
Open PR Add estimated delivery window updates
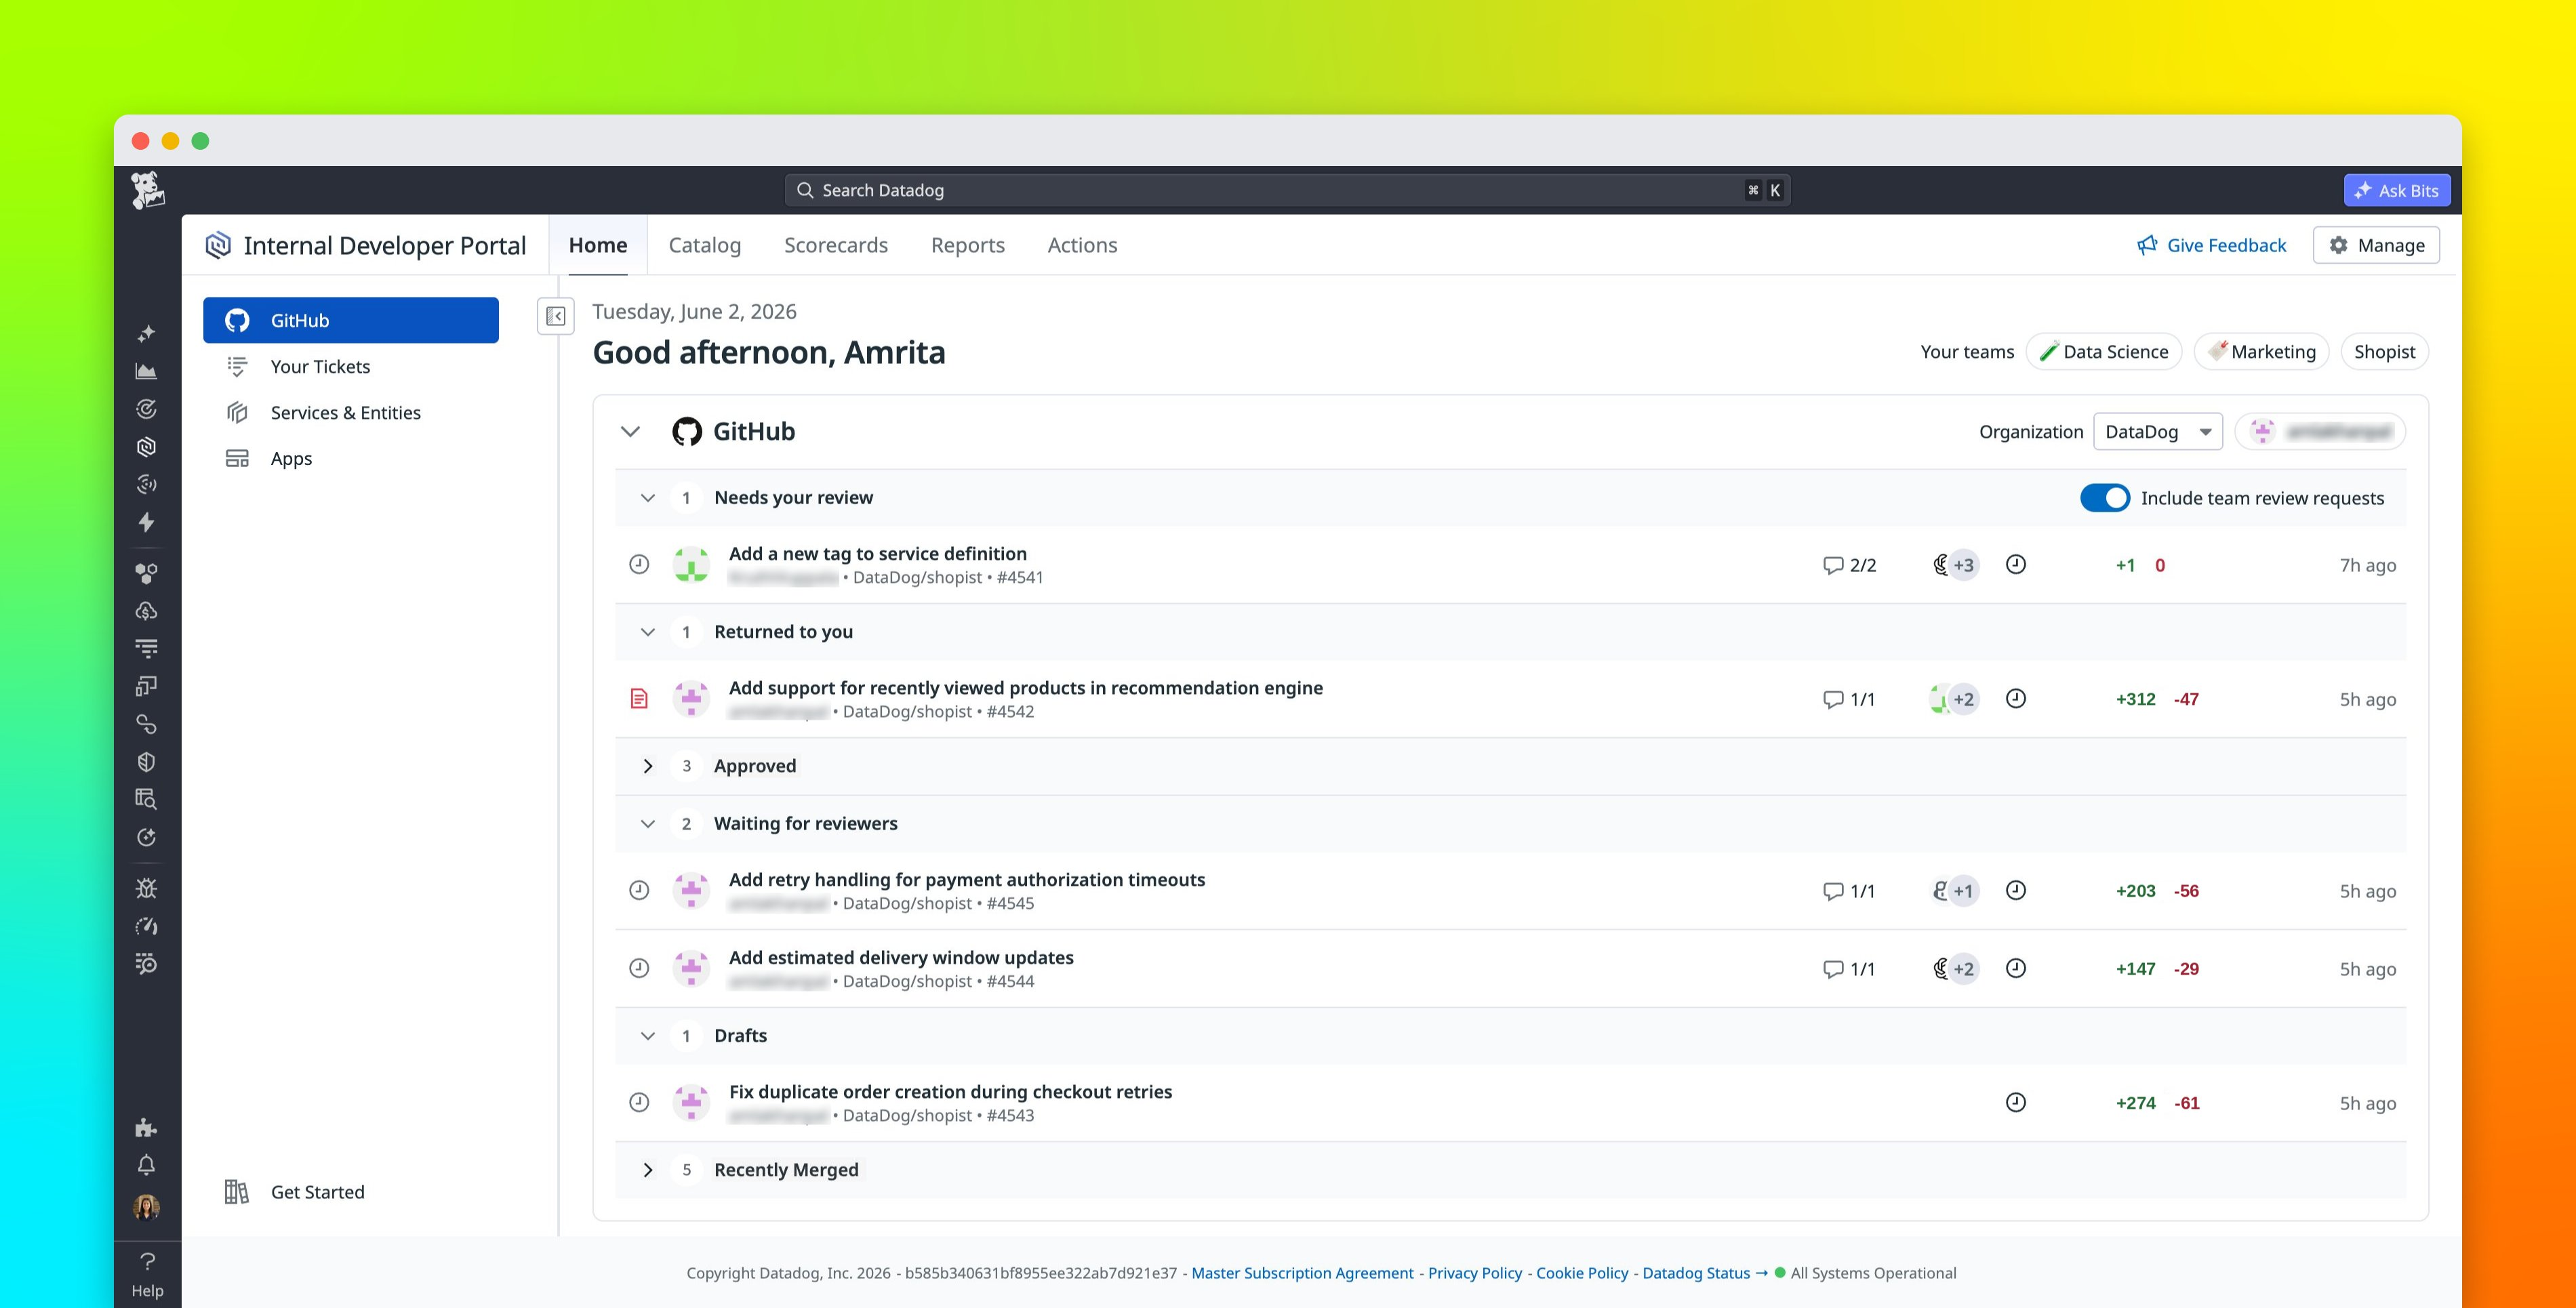click(901, 958)
